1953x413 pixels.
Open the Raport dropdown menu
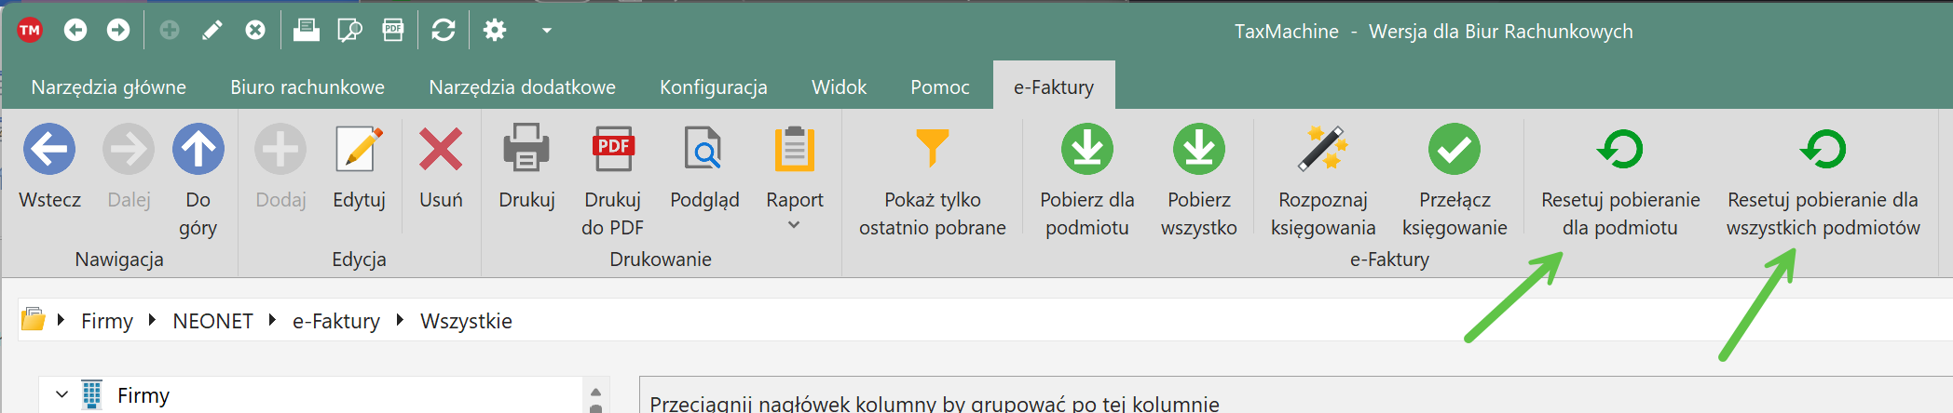(x=794, y=224)
